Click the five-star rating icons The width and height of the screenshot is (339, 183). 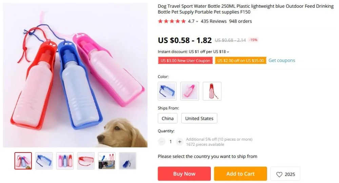coord(172,21)
